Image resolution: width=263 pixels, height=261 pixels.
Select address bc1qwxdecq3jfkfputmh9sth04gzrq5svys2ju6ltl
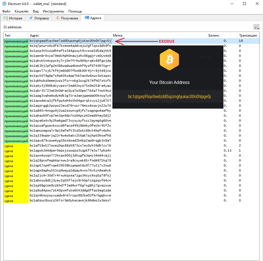point(70,101)
